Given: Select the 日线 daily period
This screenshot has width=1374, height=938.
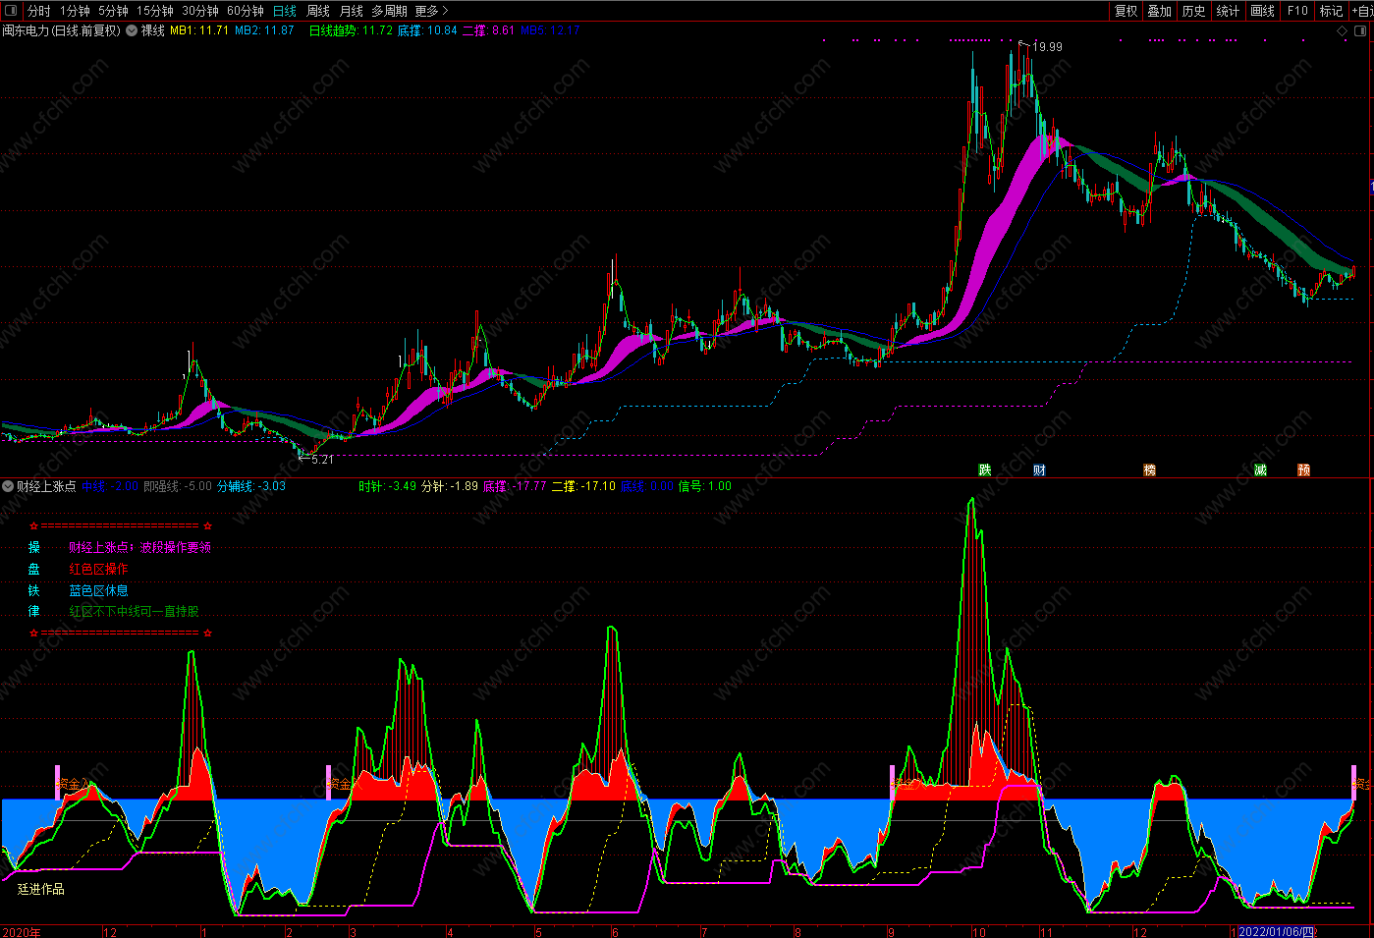Looking at the screenshot, I should coord(285,11).
